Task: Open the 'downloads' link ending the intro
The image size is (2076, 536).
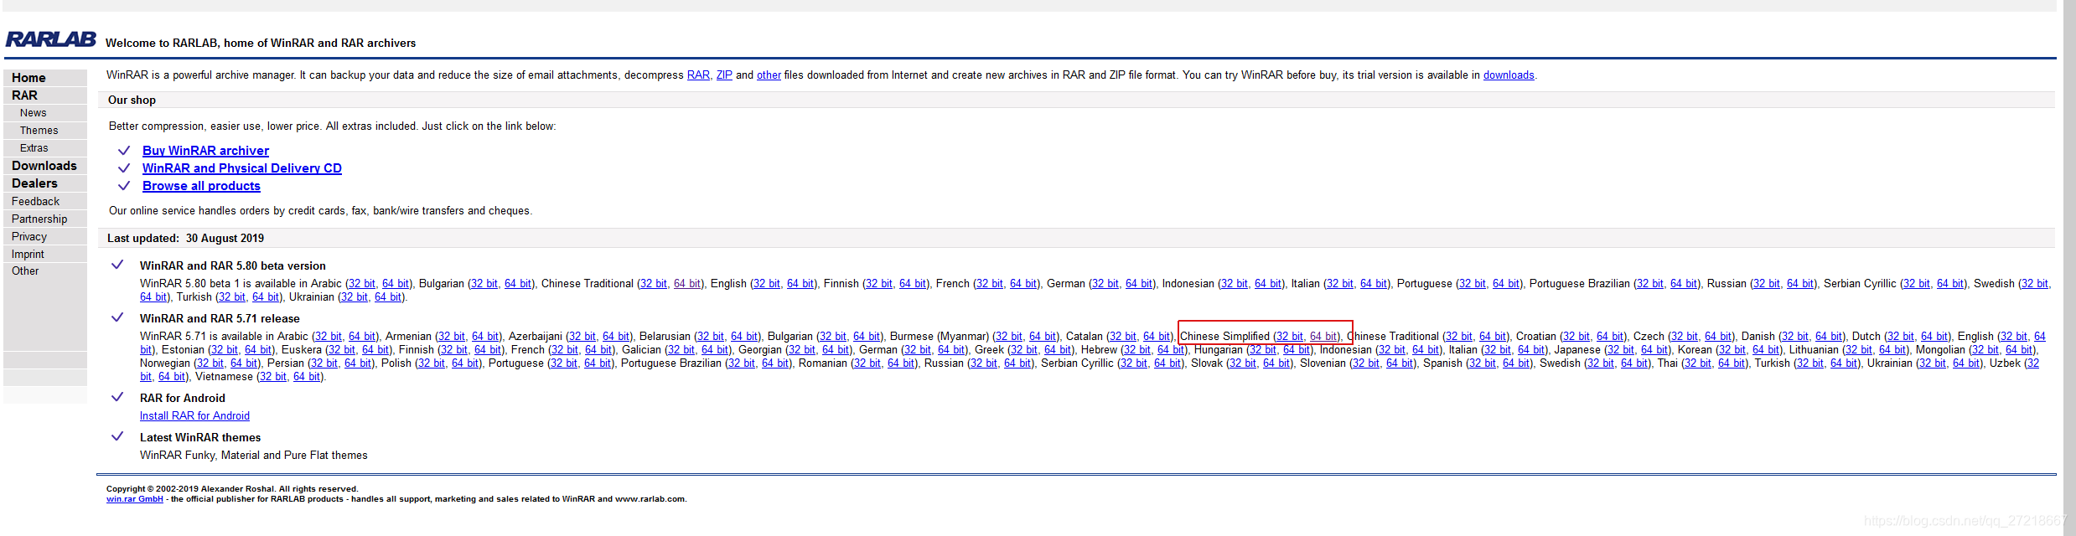Action: point(1509,75)
